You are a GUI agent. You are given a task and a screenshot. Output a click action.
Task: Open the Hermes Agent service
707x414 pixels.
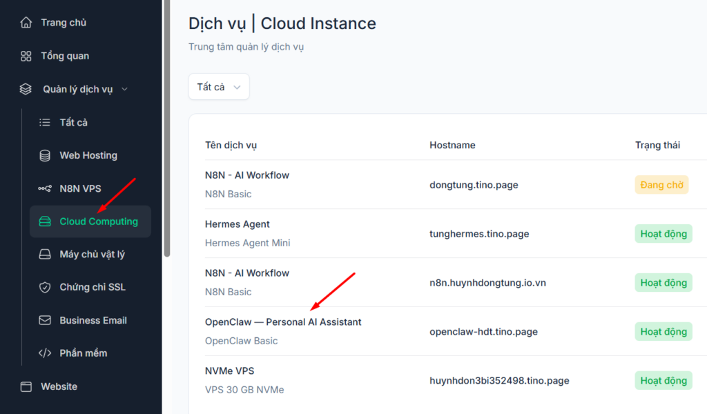238,224
